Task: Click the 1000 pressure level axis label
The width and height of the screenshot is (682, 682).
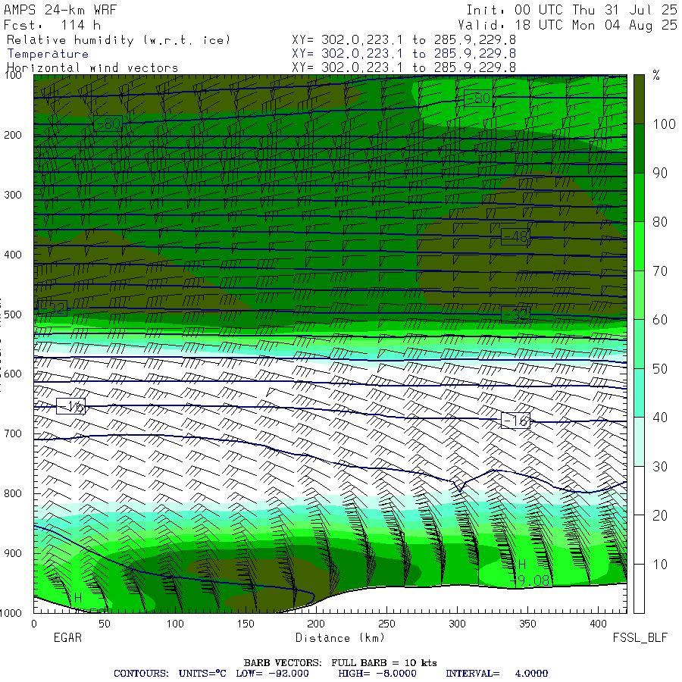Action: pyautogui.click(x=11, y=613)
